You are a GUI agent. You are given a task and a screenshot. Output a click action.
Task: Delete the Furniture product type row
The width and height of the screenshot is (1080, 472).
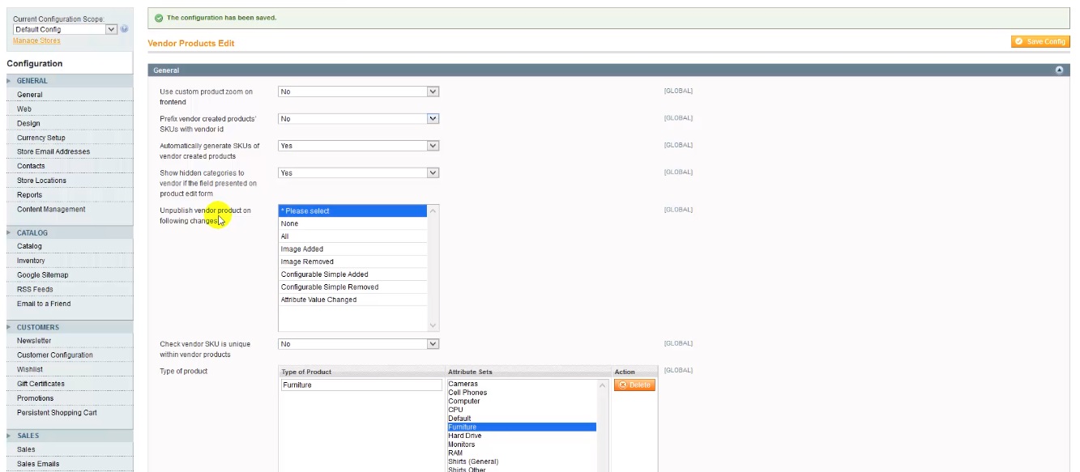tap(634, 385)
